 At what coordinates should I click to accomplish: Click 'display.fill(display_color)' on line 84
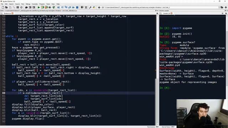[x=33, y=105]
